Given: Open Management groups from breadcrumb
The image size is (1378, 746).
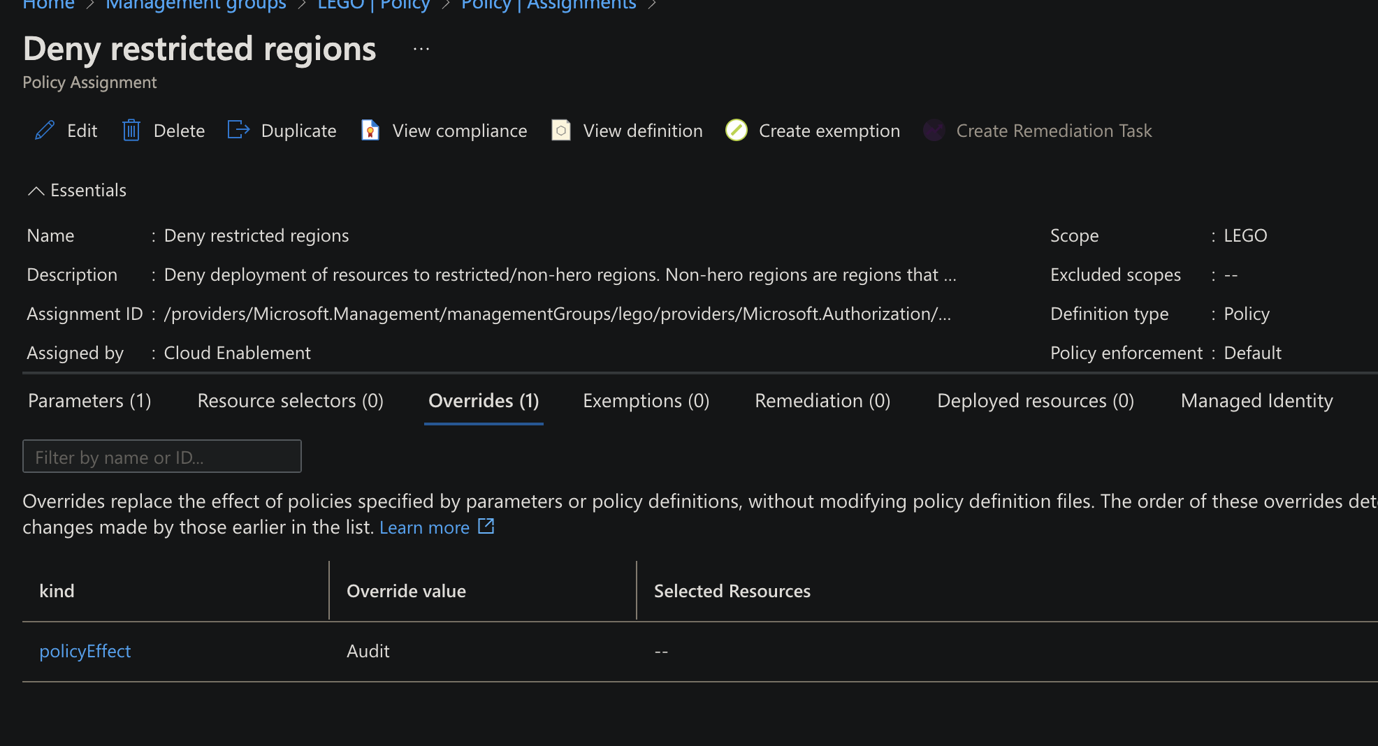Looking at the screenshot, I should coord(196,6).
